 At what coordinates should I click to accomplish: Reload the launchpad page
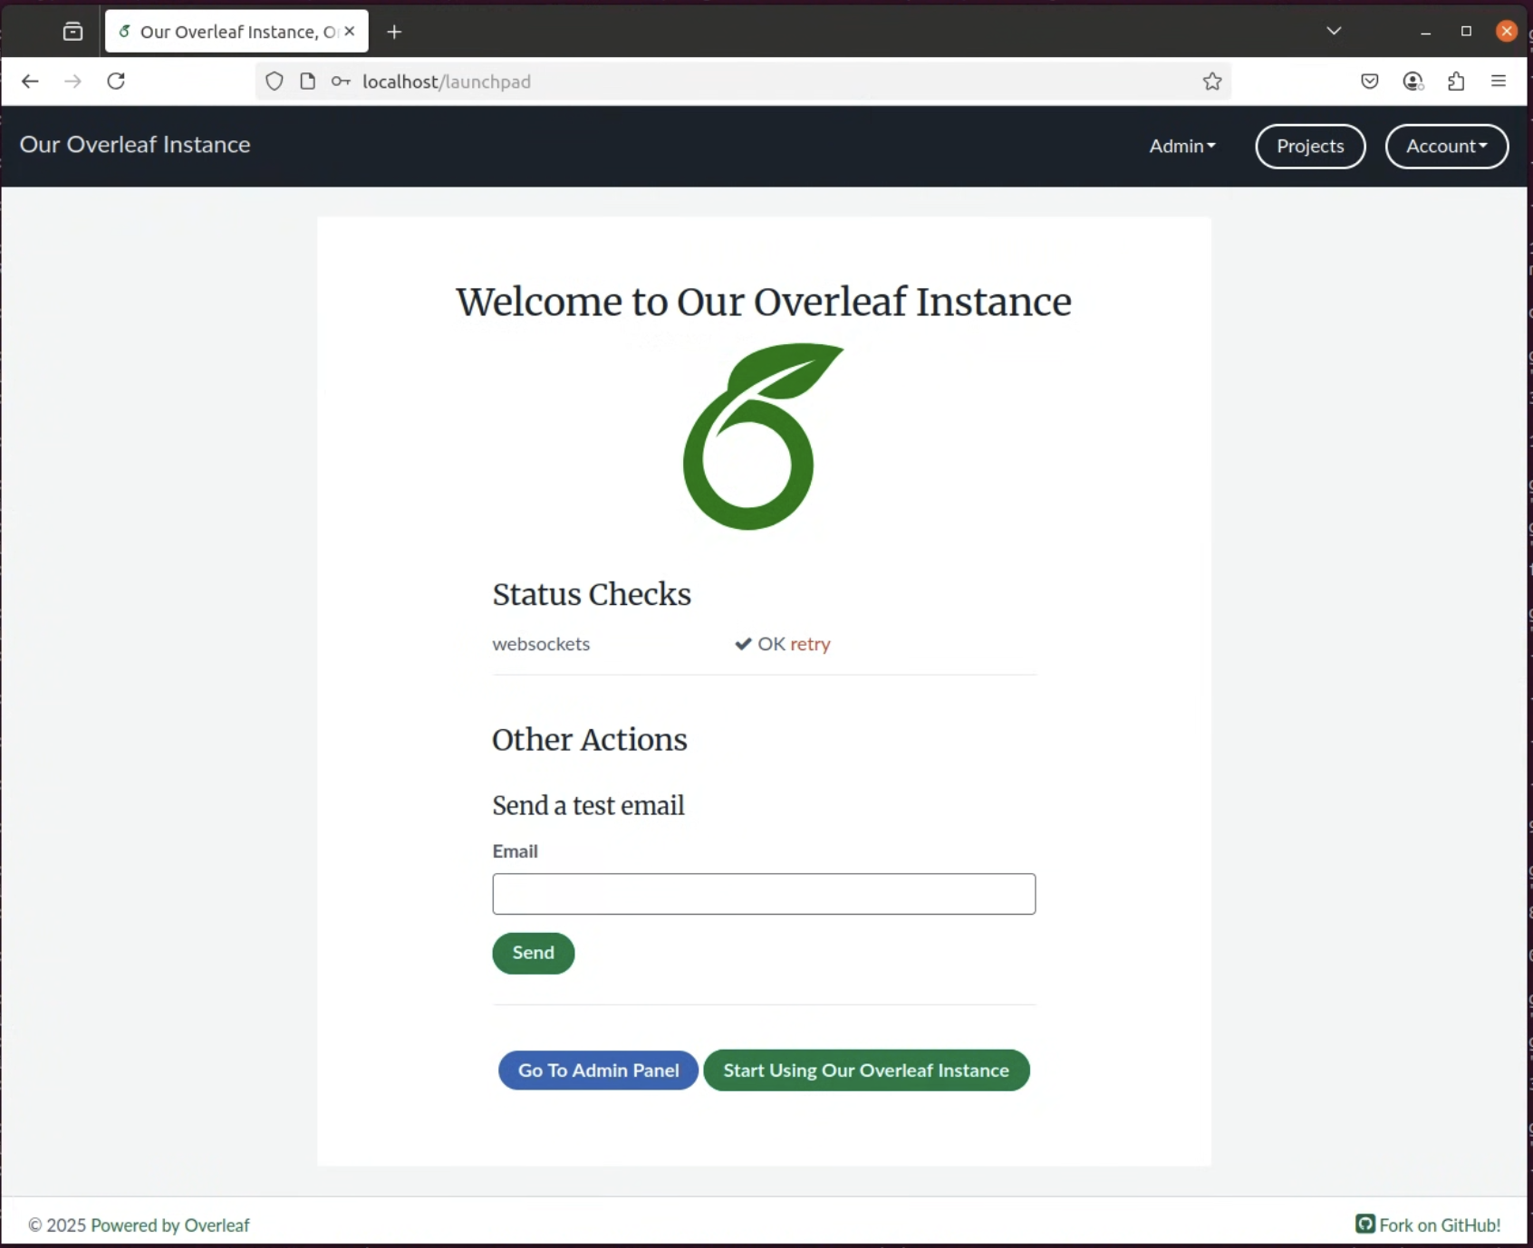pos(116,82)
